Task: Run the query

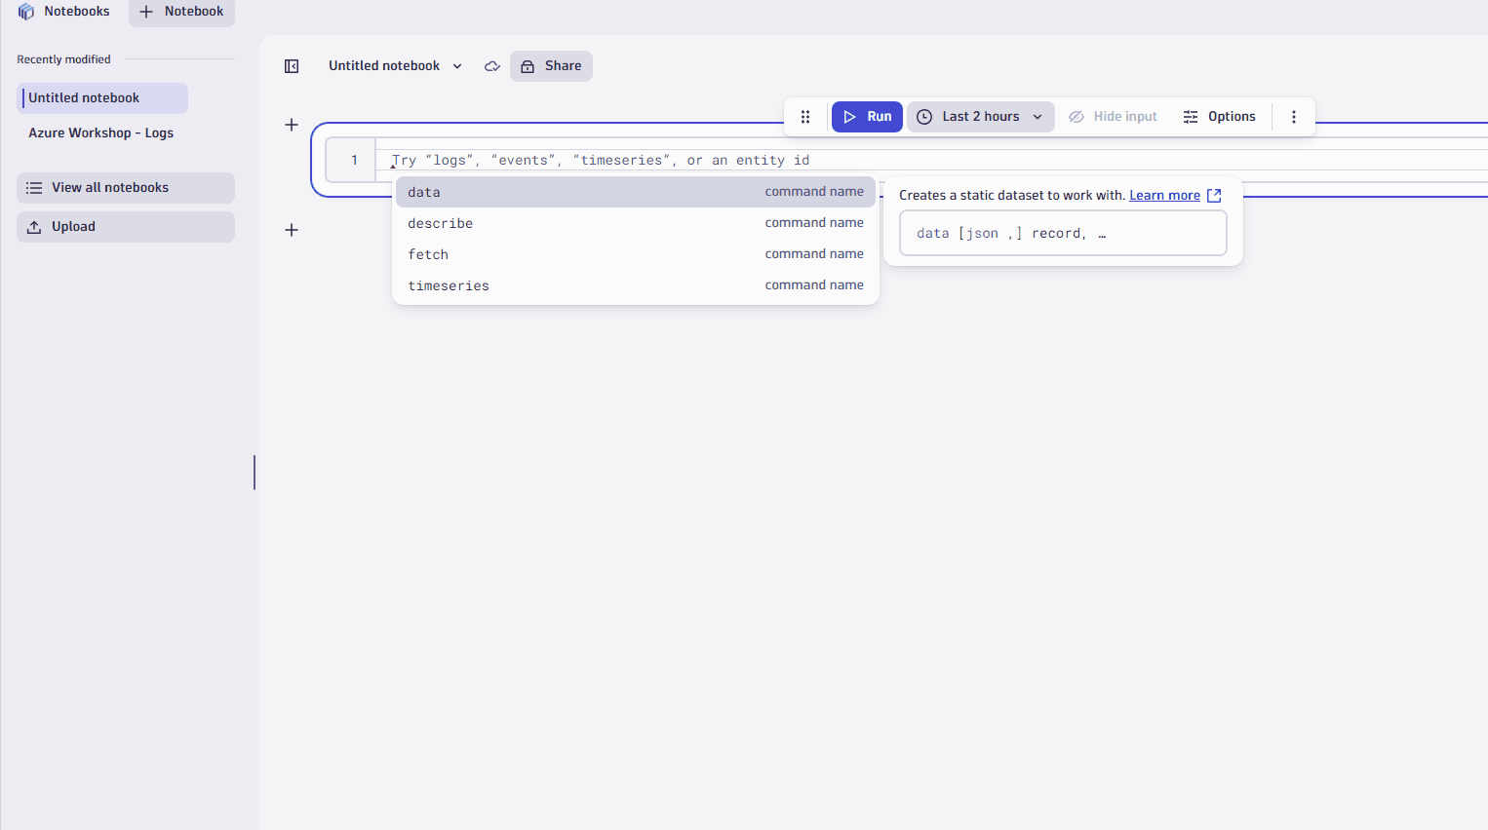Action: tap(867, 117)
